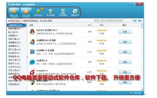The height and width of the screenshot is (98, 157).
Task: Select the 开发工具(44) category
Action: (x=14, y=70)
